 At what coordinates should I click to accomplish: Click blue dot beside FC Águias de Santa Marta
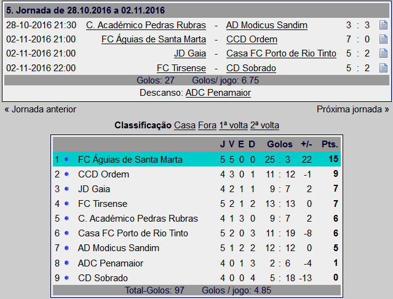tap(66, 160)
